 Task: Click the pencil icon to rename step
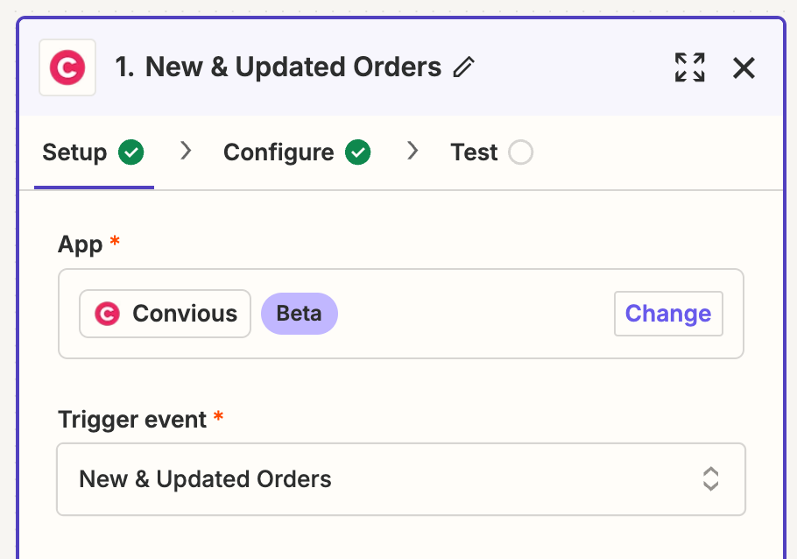pyautogui.click(x=464, y=67)
